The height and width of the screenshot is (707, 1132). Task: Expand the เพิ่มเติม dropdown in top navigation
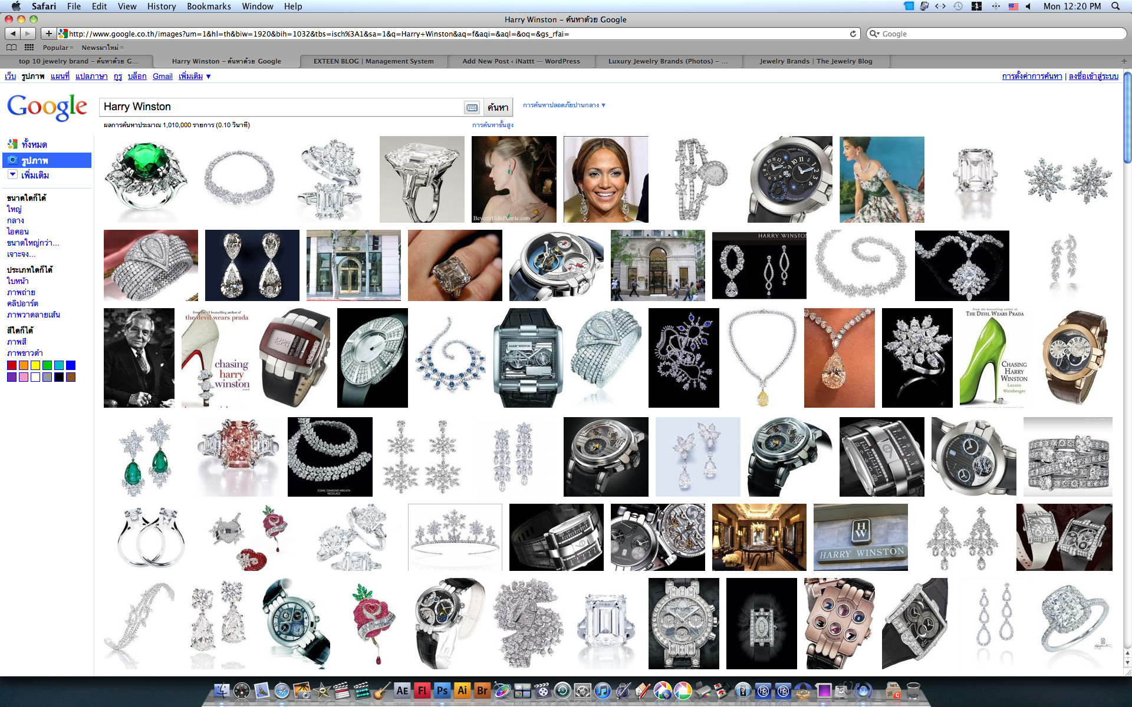[x=195, y=76]
